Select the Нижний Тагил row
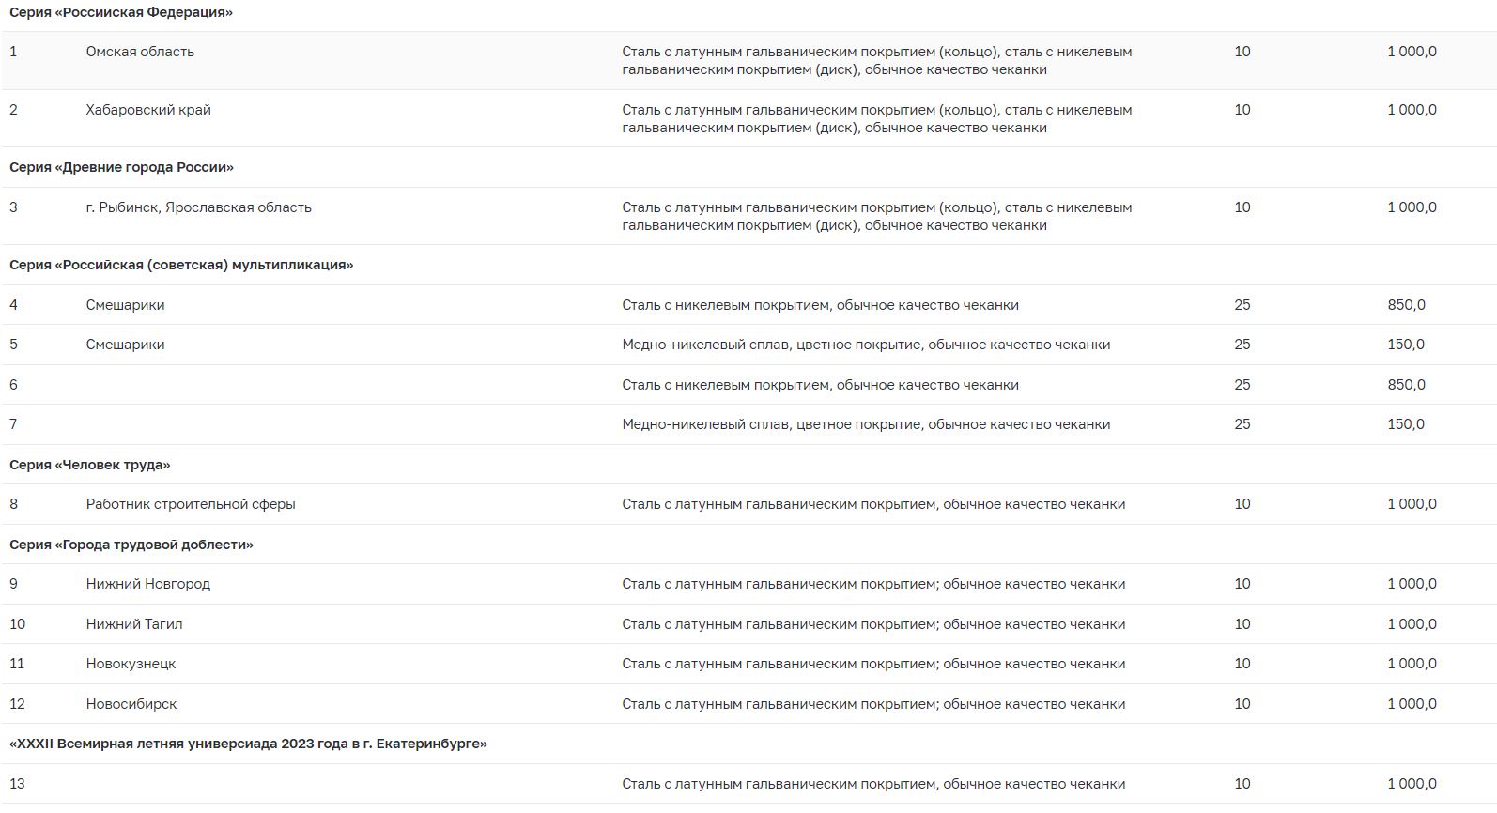 click(x=748, y=624)
